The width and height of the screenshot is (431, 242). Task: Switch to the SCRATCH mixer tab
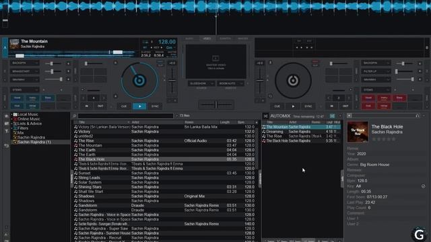coord(225,39)
